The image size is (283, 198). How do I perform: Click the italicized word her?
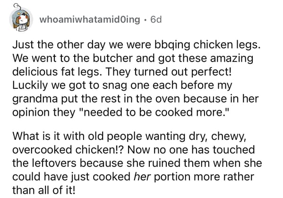coord(142,177)
